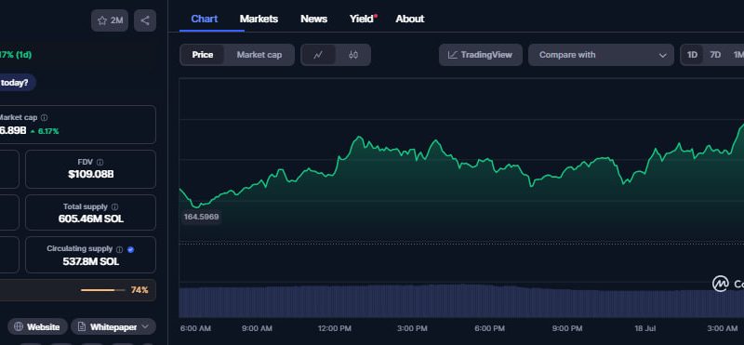Select the 7D time range
The image size is (744, 345).
click(715, 55)
